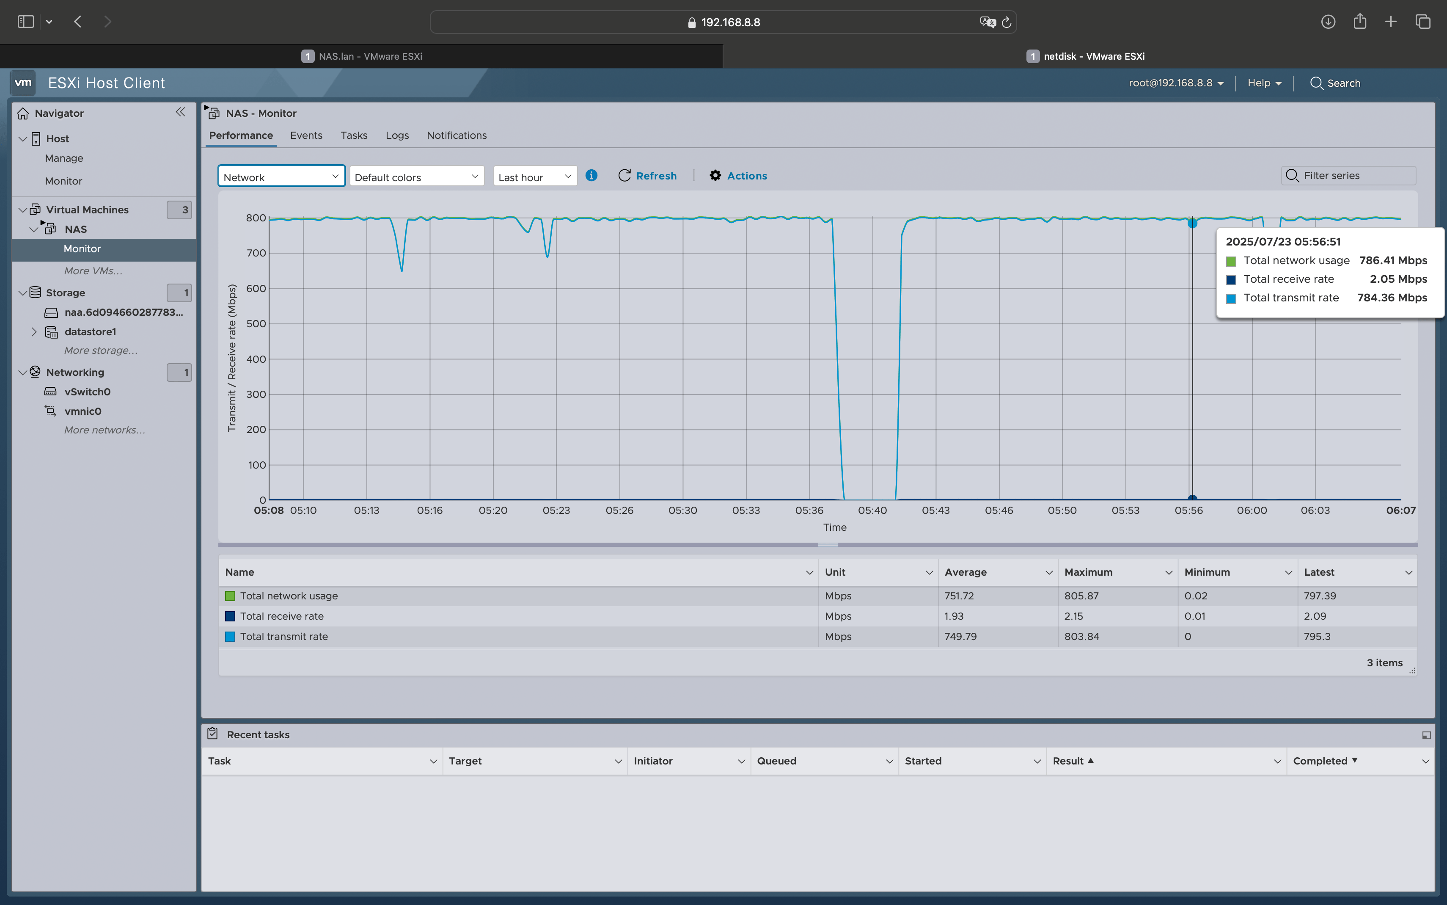Collapse the Networking tree section
Screen dimensions: 1447x905
coord(23,372)
